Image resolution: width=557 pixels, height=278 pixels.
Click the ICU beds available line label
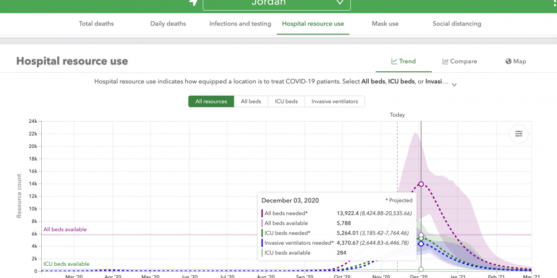click(66, 264)
